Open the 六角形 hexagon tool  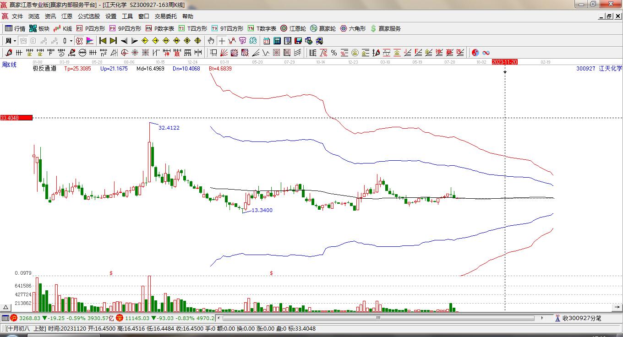click(353, 28)
